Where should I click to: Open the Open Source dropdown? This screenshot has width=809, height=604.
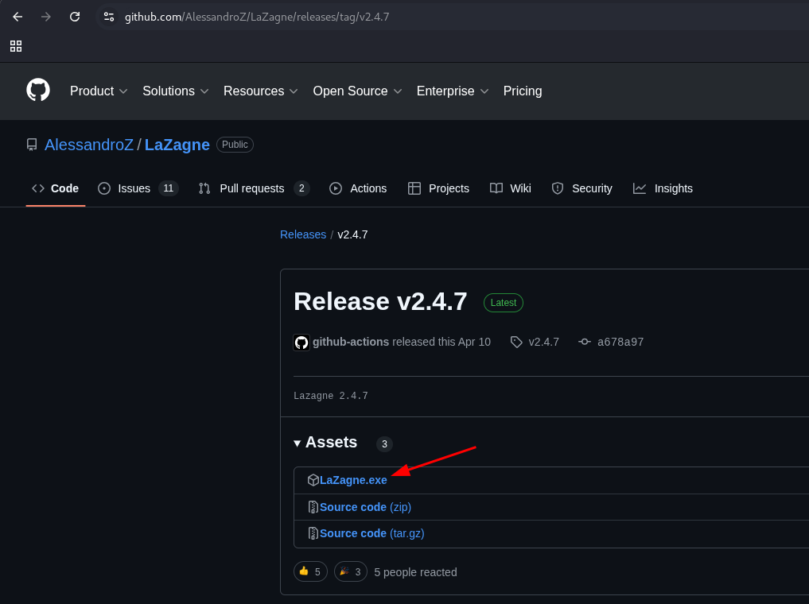tap(357, 91)
